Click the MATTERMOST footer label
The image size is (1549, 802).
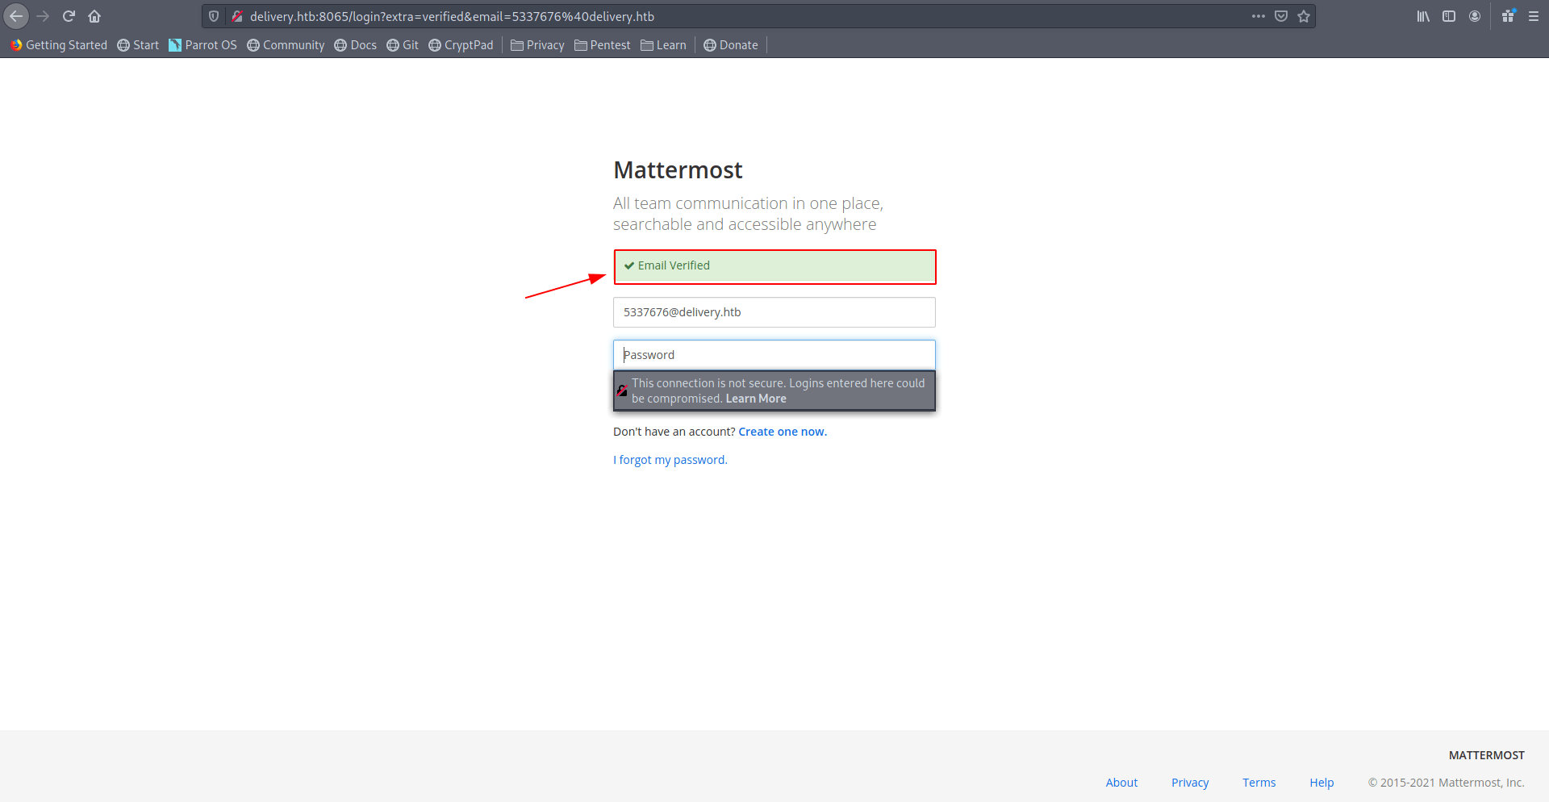[x=1486, y=755]
